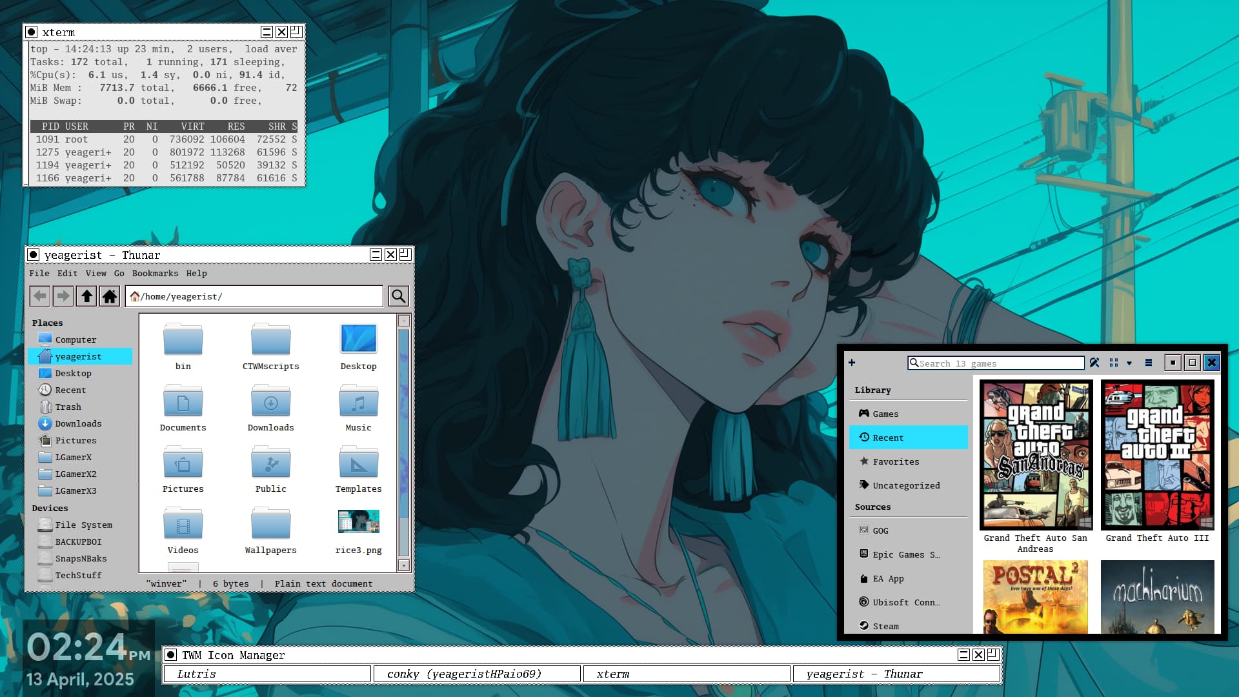Select the Postal 2 game cover

[1036, 597]
